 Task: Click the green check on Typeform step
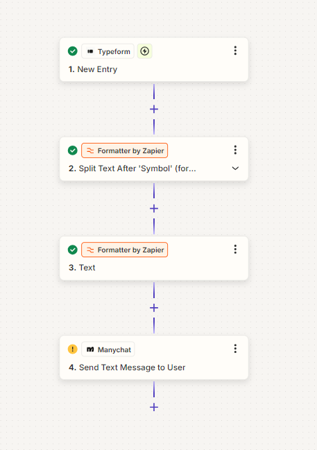coord(73,51)
